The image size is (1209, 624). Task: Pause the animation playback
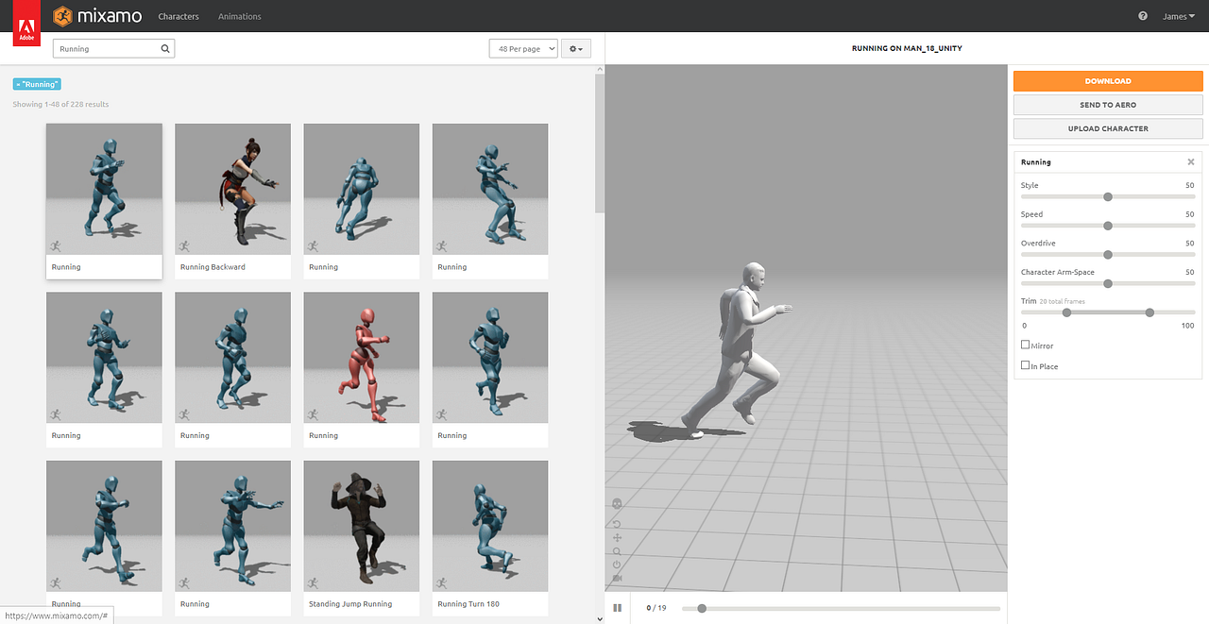tap(618, 608)
